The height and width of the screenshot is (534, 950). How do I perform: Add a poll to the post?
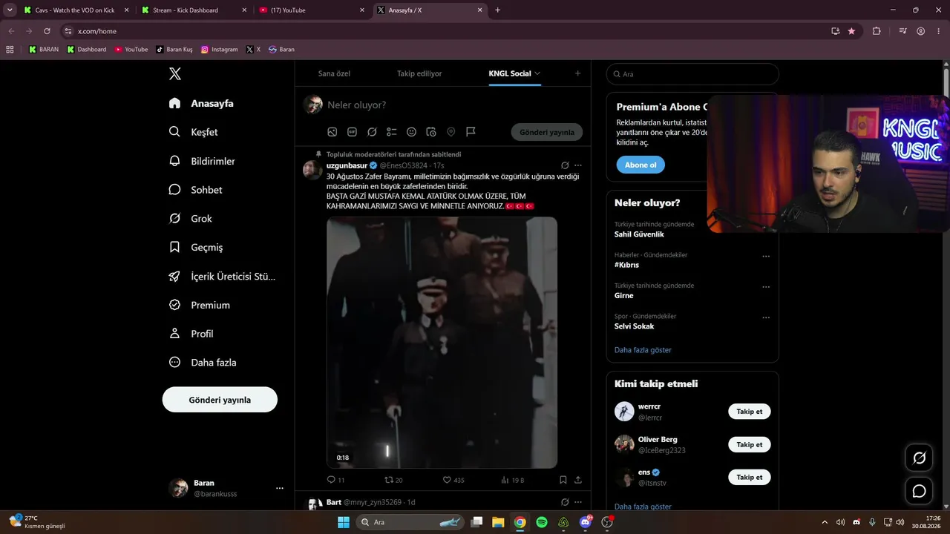point(392,132)
